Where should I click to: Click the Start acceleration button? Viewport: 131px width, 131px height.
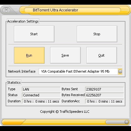tap(34, 34)
